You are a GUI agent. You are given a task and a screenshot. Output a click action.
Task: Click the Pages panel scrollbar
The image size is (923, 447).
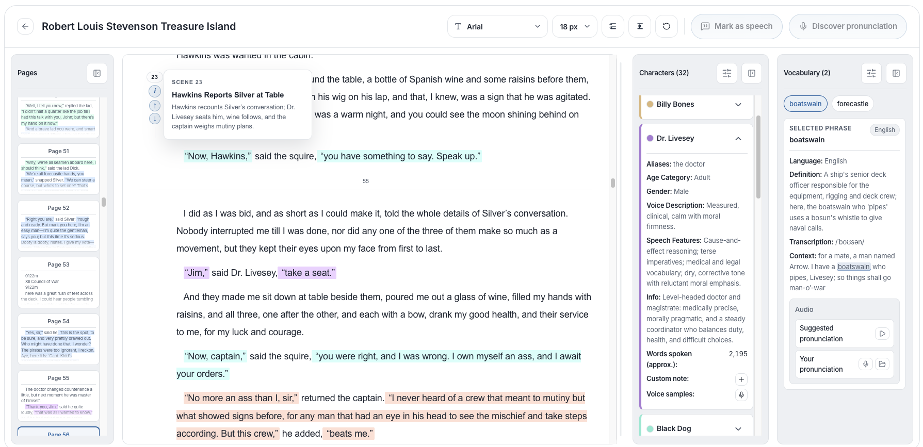[104, 202]
